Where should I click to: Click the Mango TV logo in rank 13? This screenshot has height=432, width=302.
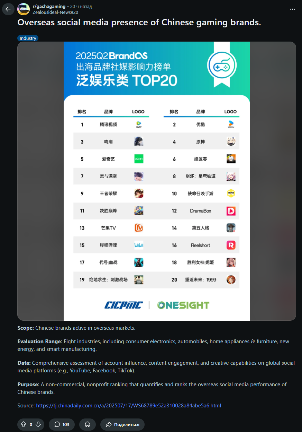coord(139,228)
